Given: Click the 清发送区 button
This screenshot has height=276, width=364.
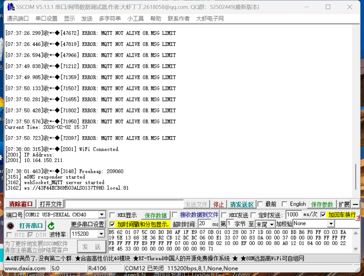Looking at the screenshot, I should coord(242,204).
